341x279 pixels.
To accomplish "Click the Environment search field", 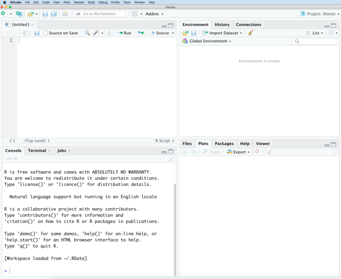I will pyautogui.click(x=314, y=41).
